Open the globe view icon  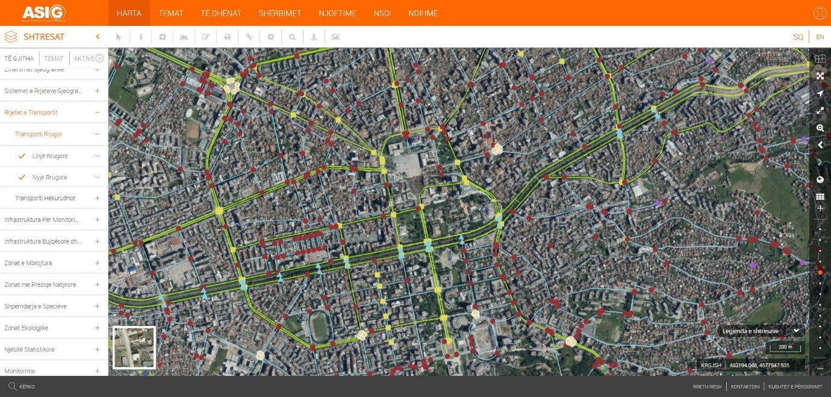[820, 179]
